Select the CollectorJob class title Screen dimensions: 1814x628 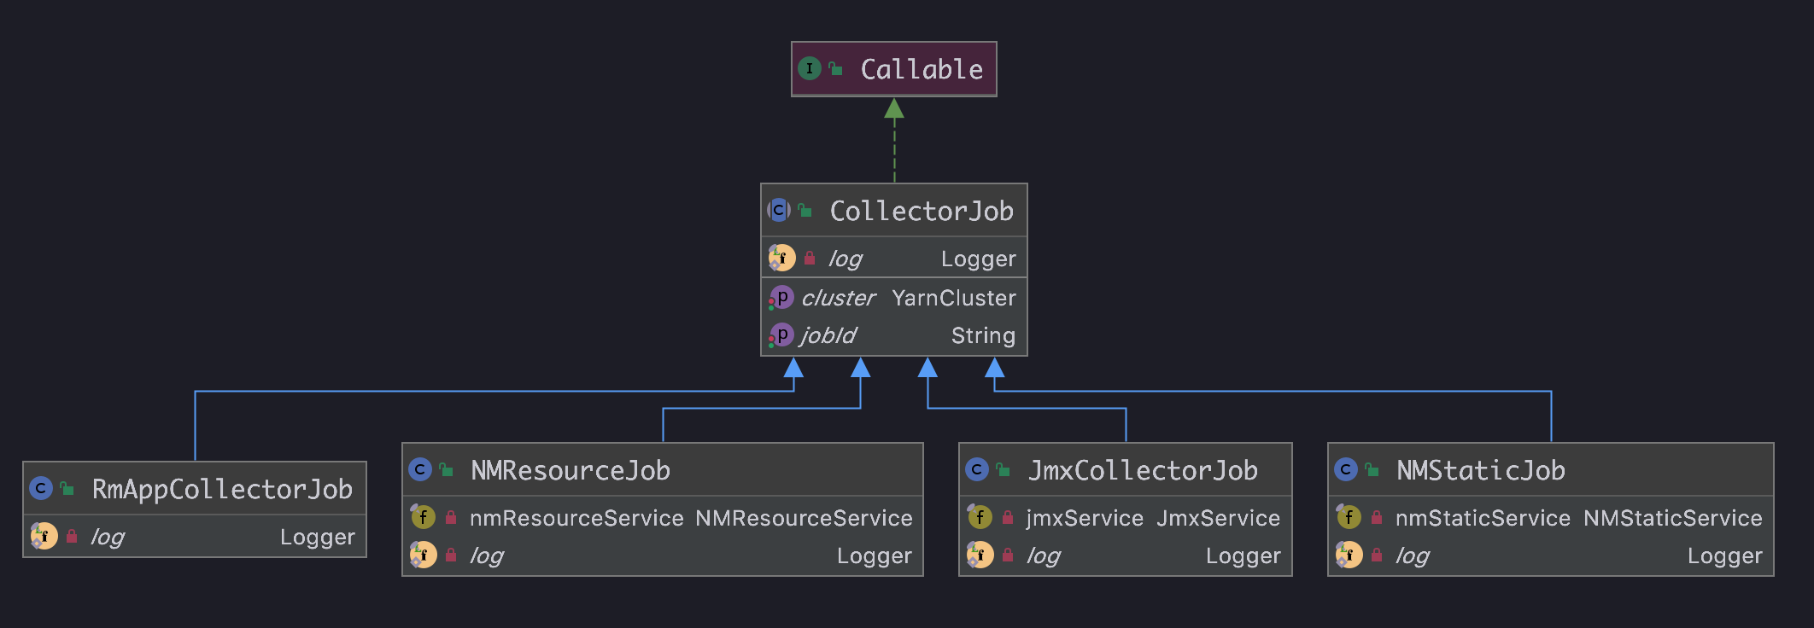click(922, 211)
